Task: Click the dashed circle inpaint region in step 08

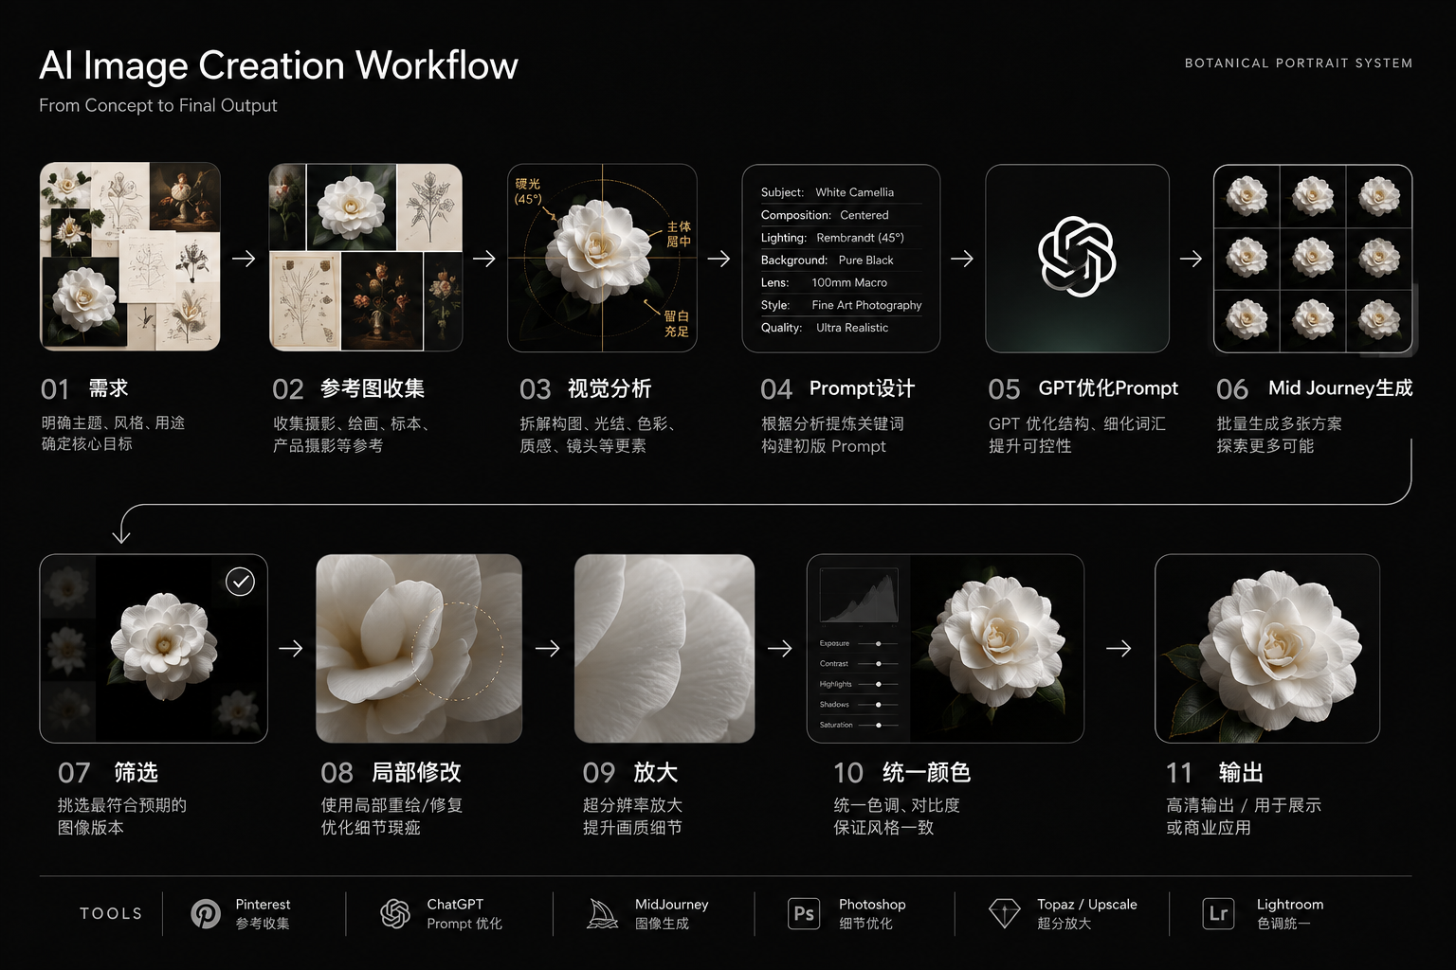Action: [x=457, y=652]
